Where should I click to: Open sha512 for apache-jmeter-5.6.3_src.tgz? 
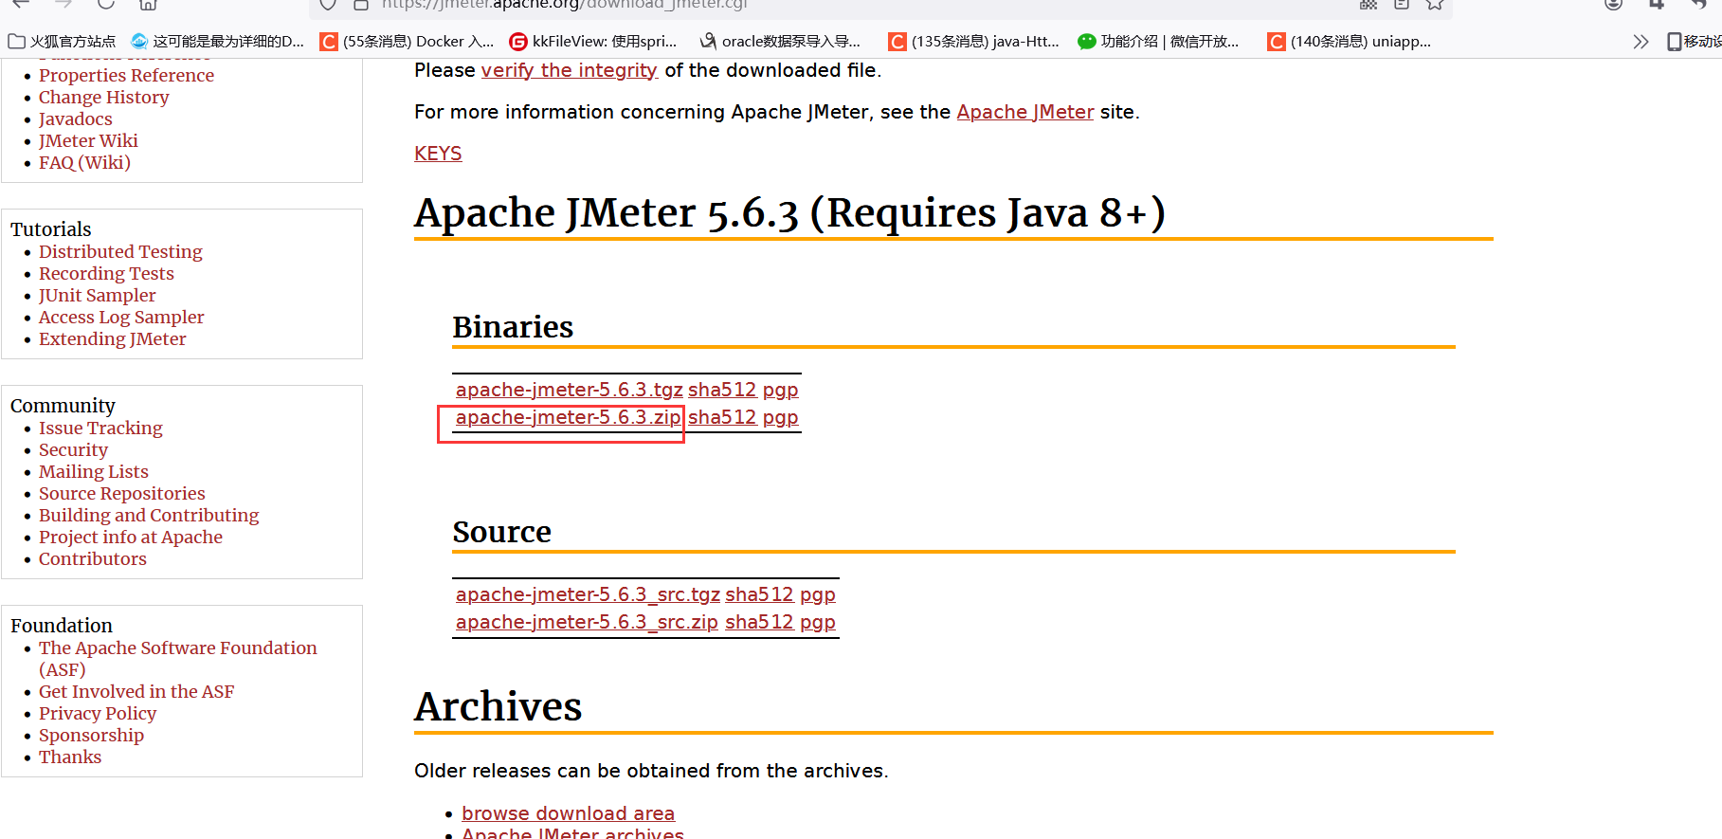click(759, 594)
